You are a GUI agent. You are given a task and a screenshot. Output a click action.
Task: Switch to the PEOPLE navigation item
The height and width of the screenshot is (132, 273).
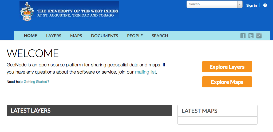135,36
